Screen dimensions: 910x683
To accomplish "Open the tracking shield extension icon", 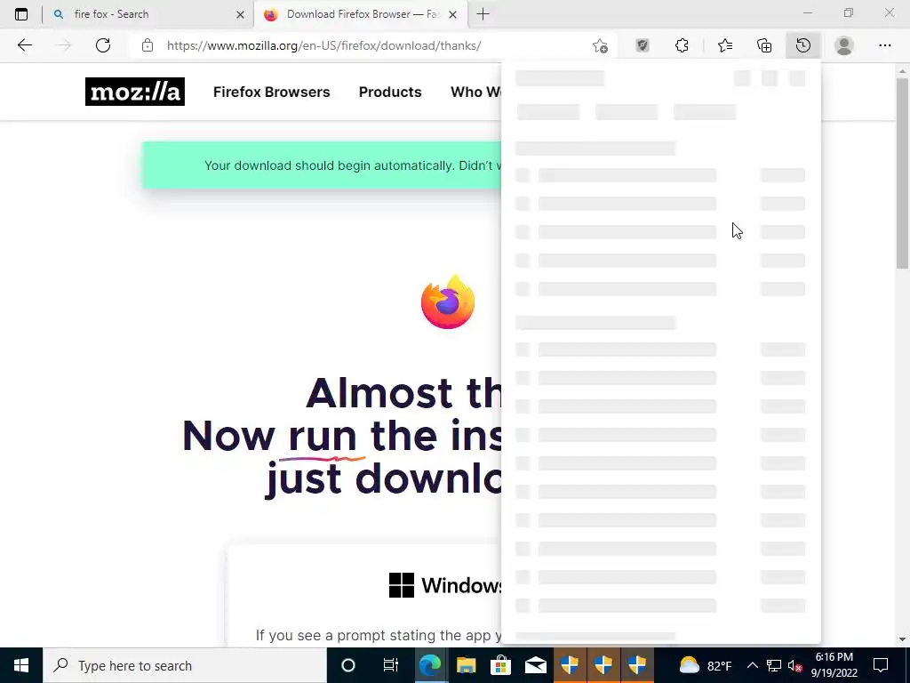I will (x=643, y=45).
